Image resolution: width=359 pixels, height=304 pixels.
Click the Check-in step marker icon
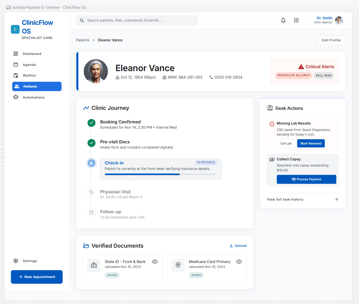[x=91, y=163]
